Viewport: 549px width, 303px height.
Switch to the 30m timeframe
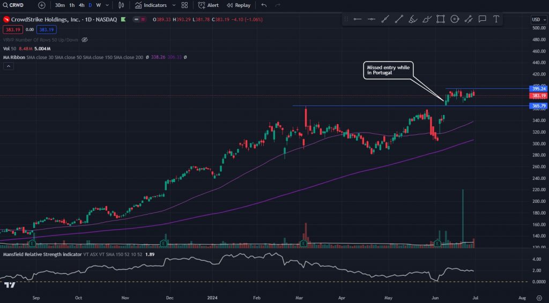pyautogui.click(x=60, y=5)
